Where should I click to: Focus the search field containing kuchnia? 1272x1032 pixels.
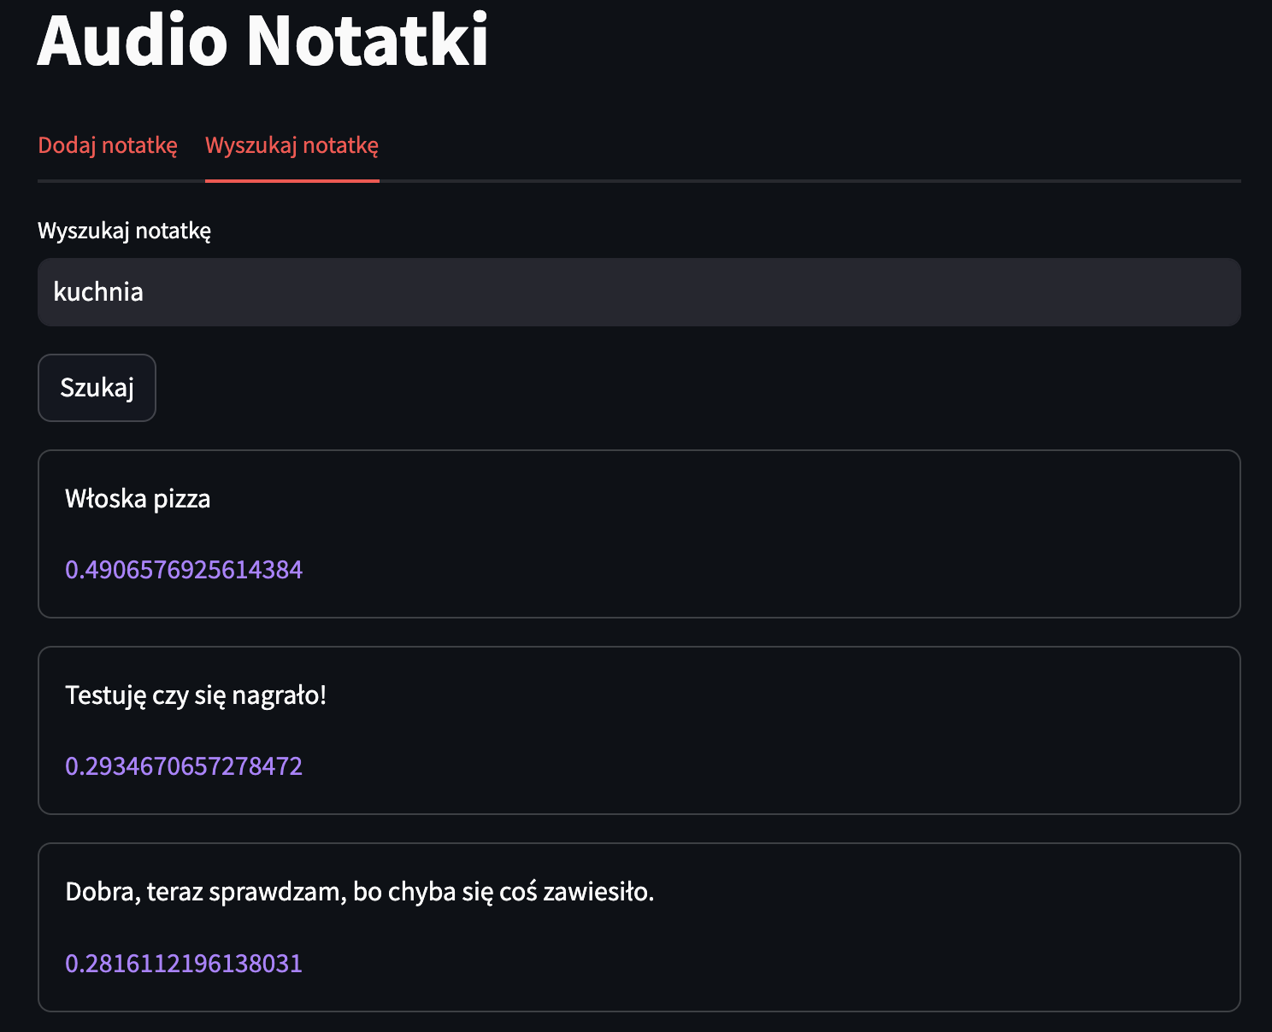(639, 292)
